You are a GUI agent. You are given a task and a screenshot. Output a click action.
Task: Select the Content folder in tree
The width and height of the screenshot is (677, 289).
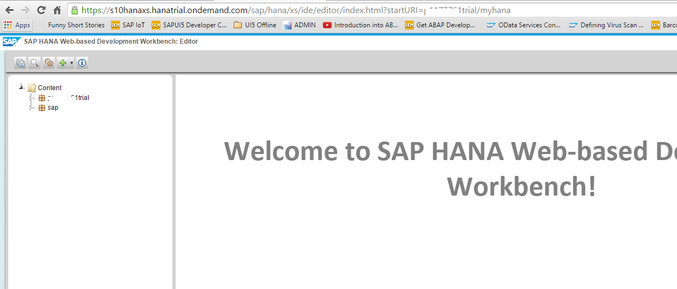[x=49, y=88]
